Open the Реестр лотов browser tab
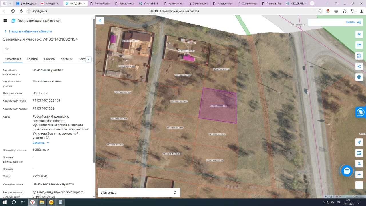Image resolution: width=366 pixels, height=206 pixels. (x=124, y=3)
